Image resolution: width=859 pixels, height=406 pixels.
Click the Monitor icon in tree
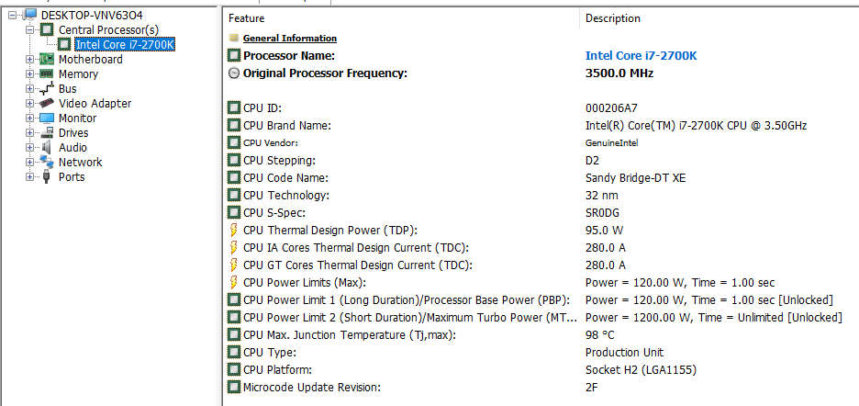point(47,118)
